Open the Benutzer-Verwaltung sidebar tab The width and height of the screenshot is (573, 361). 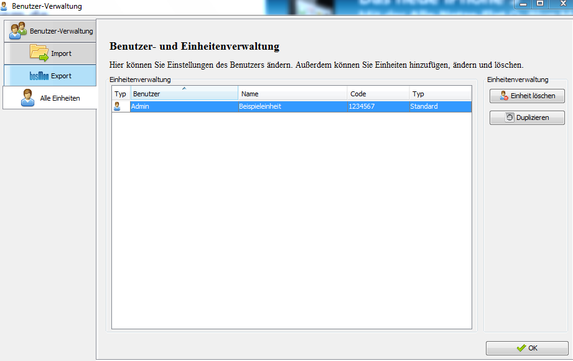click(50, 30)
